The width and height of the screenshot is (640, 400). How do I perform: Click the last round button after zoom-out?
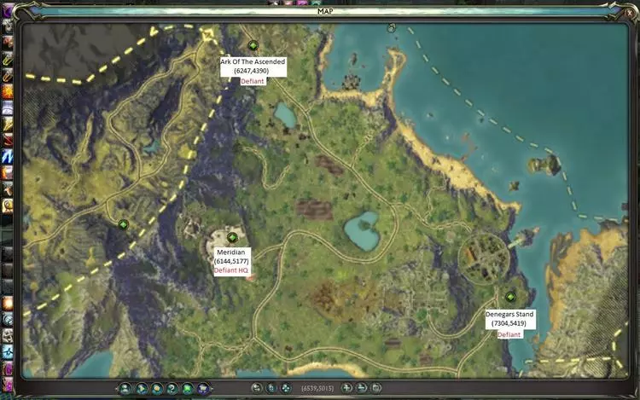(x=376, y=388)
